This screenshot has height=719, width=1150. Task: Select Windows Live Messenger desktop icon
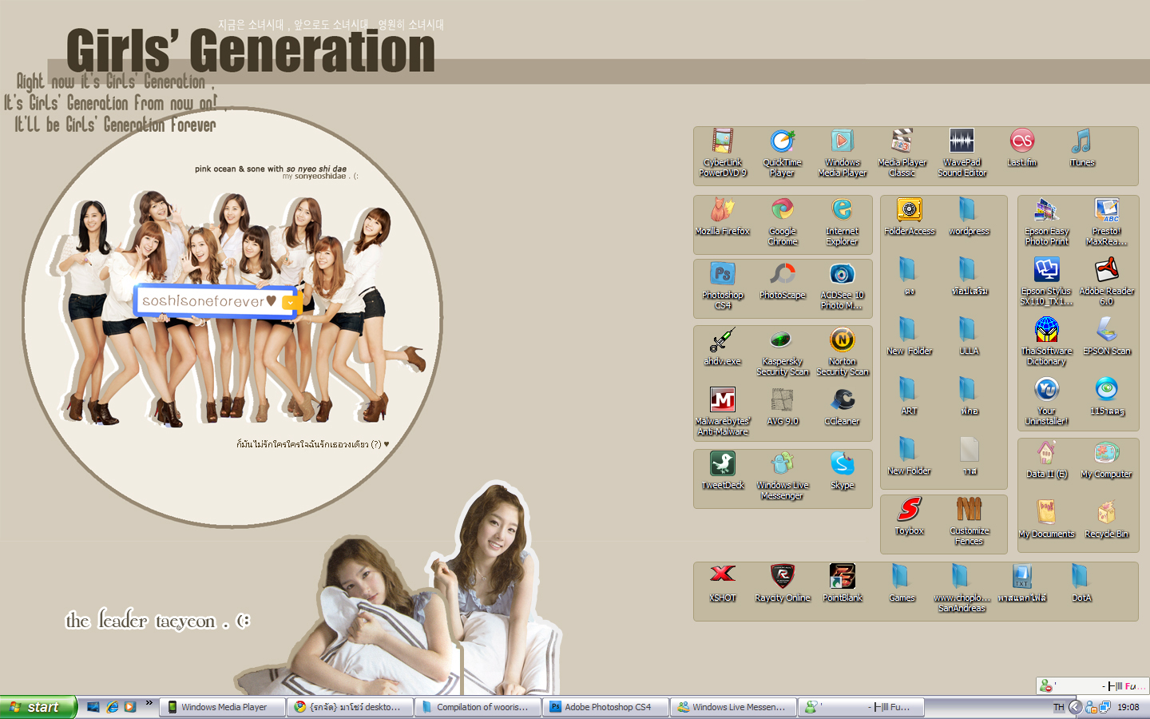pos(783,475)
